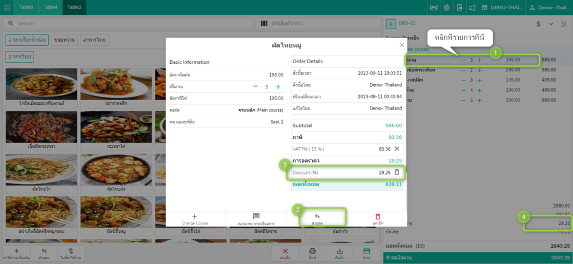Decrease quantity of 200.00 order item
The image size is (573, 264).
463,100
